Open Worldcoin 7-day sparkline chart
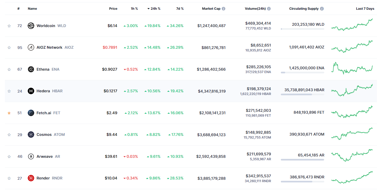The height and width of the screenshot is (190, 390). (352, 25)
